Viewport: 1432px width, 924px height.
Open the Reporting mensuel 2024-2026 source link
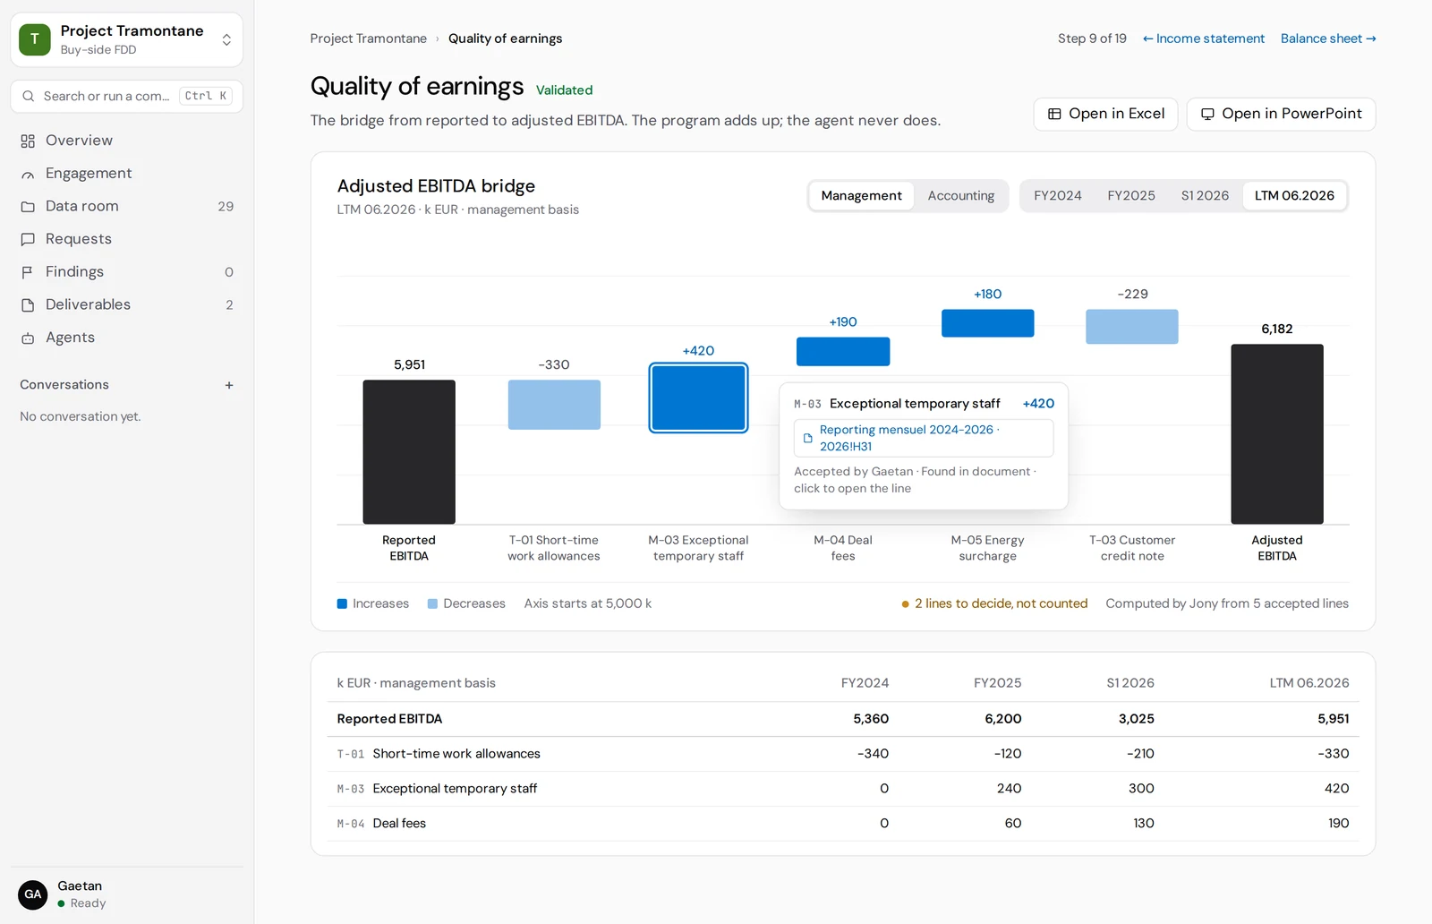point(923,438)
